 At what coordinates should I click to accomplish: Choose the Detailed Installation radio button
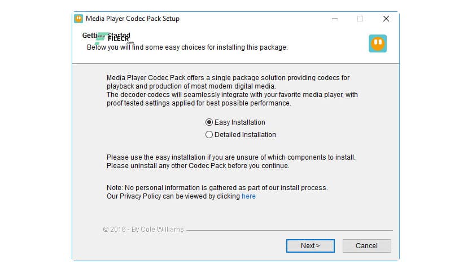coord(209,135)
